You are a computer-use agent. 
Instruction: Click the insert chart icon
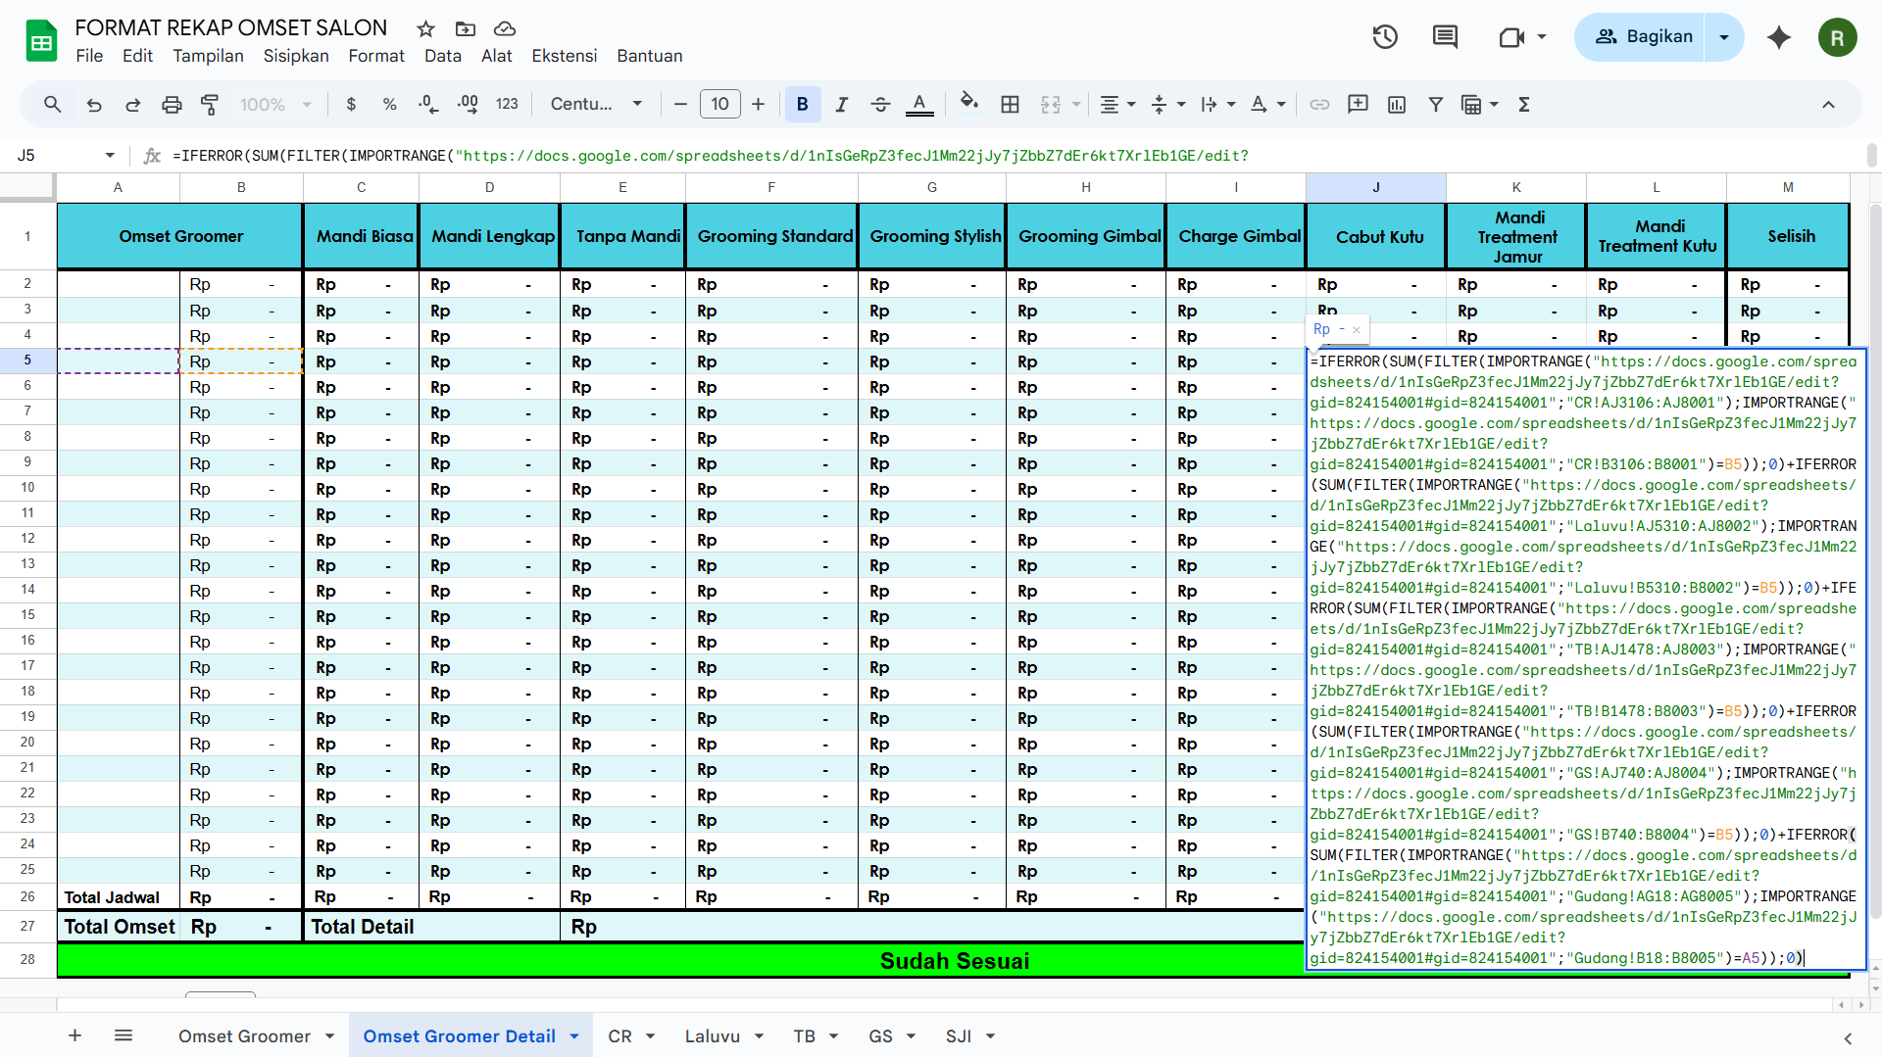tap(1397, 104)
